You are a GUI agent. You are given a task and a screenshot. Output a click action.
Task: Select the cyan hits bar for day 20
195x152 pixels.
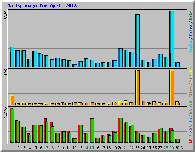click(121, 58)
